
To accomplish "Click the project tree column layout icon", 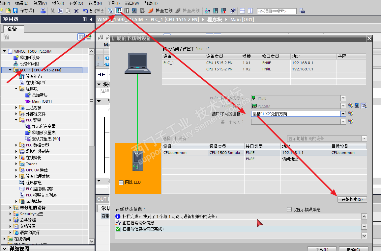I will click(85, 19).
